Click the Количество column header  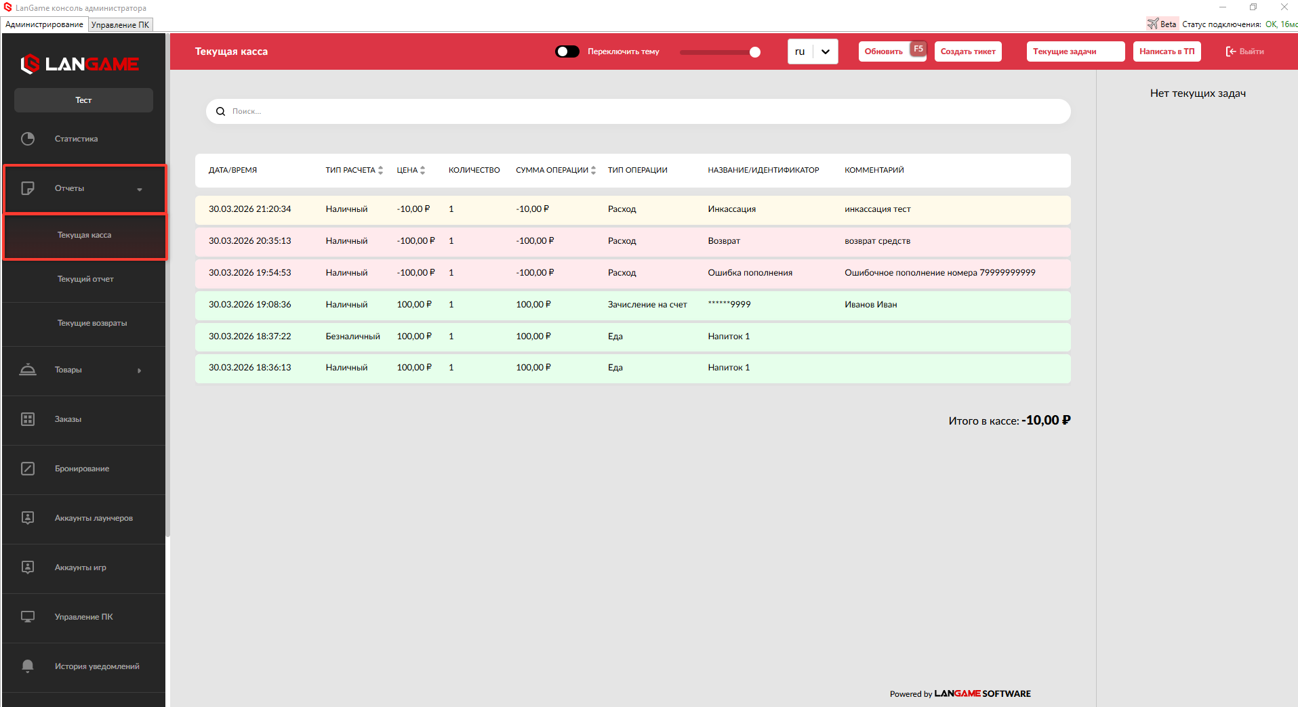[474, 171]
